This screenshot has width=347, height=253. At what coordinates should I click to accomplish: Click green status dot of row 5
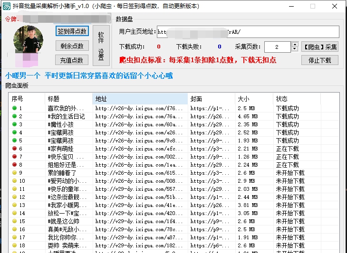click(15, 141)
